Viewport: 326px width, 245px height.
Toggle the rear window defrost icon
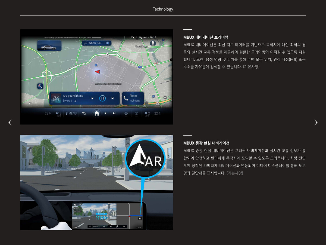point(136,113)
